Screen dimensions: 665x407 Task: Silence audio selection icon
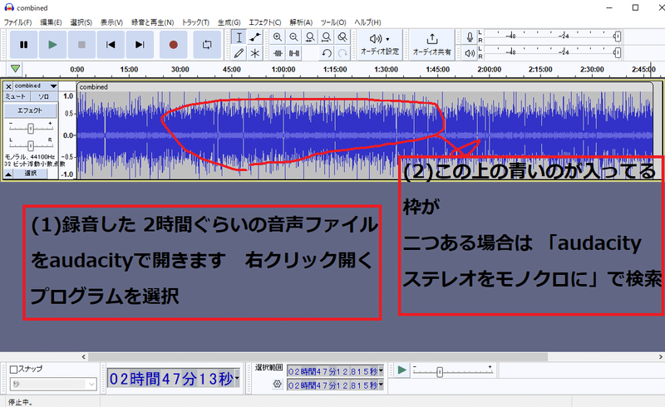[293, 53]
